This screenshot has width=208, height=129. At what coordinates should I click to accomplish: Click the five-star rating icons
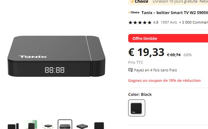(x=140, y=22)
